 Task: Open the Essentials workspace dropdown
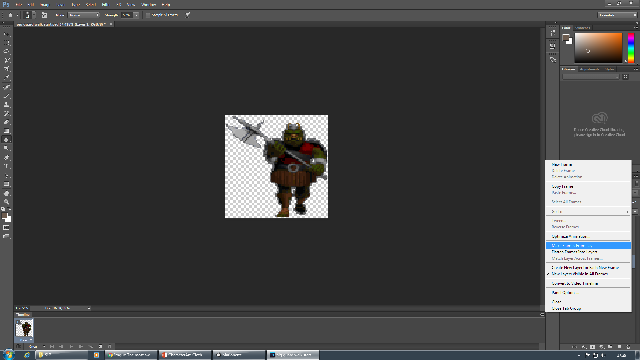(x=617, y=15)
